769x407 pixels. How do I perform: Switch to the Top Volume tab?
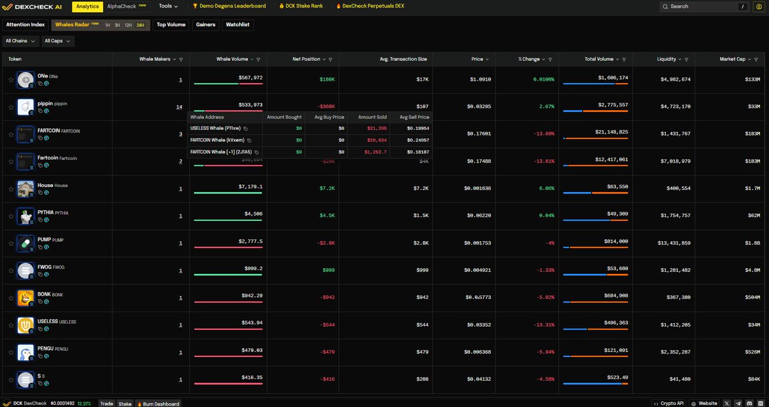click(171, 25)
